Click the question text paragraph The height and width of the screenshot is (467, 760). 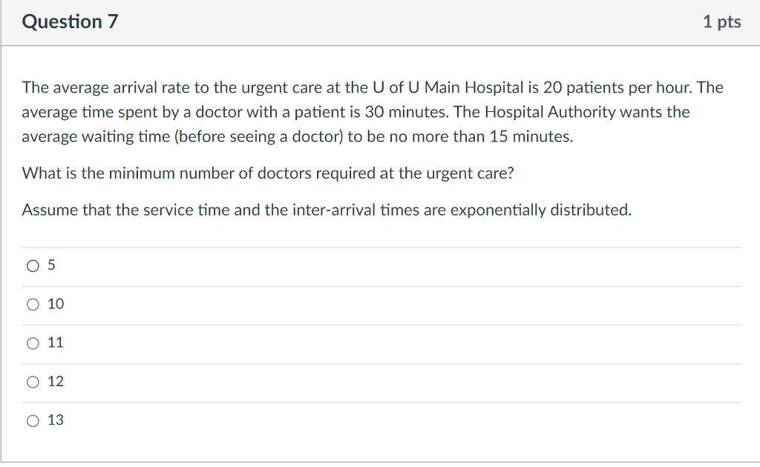[x=371, y=111]
